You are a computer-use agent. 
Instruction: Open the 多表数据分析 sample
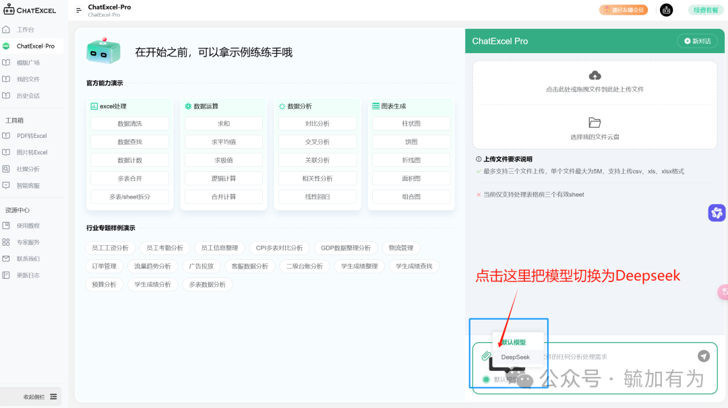(x=208, y=285)
